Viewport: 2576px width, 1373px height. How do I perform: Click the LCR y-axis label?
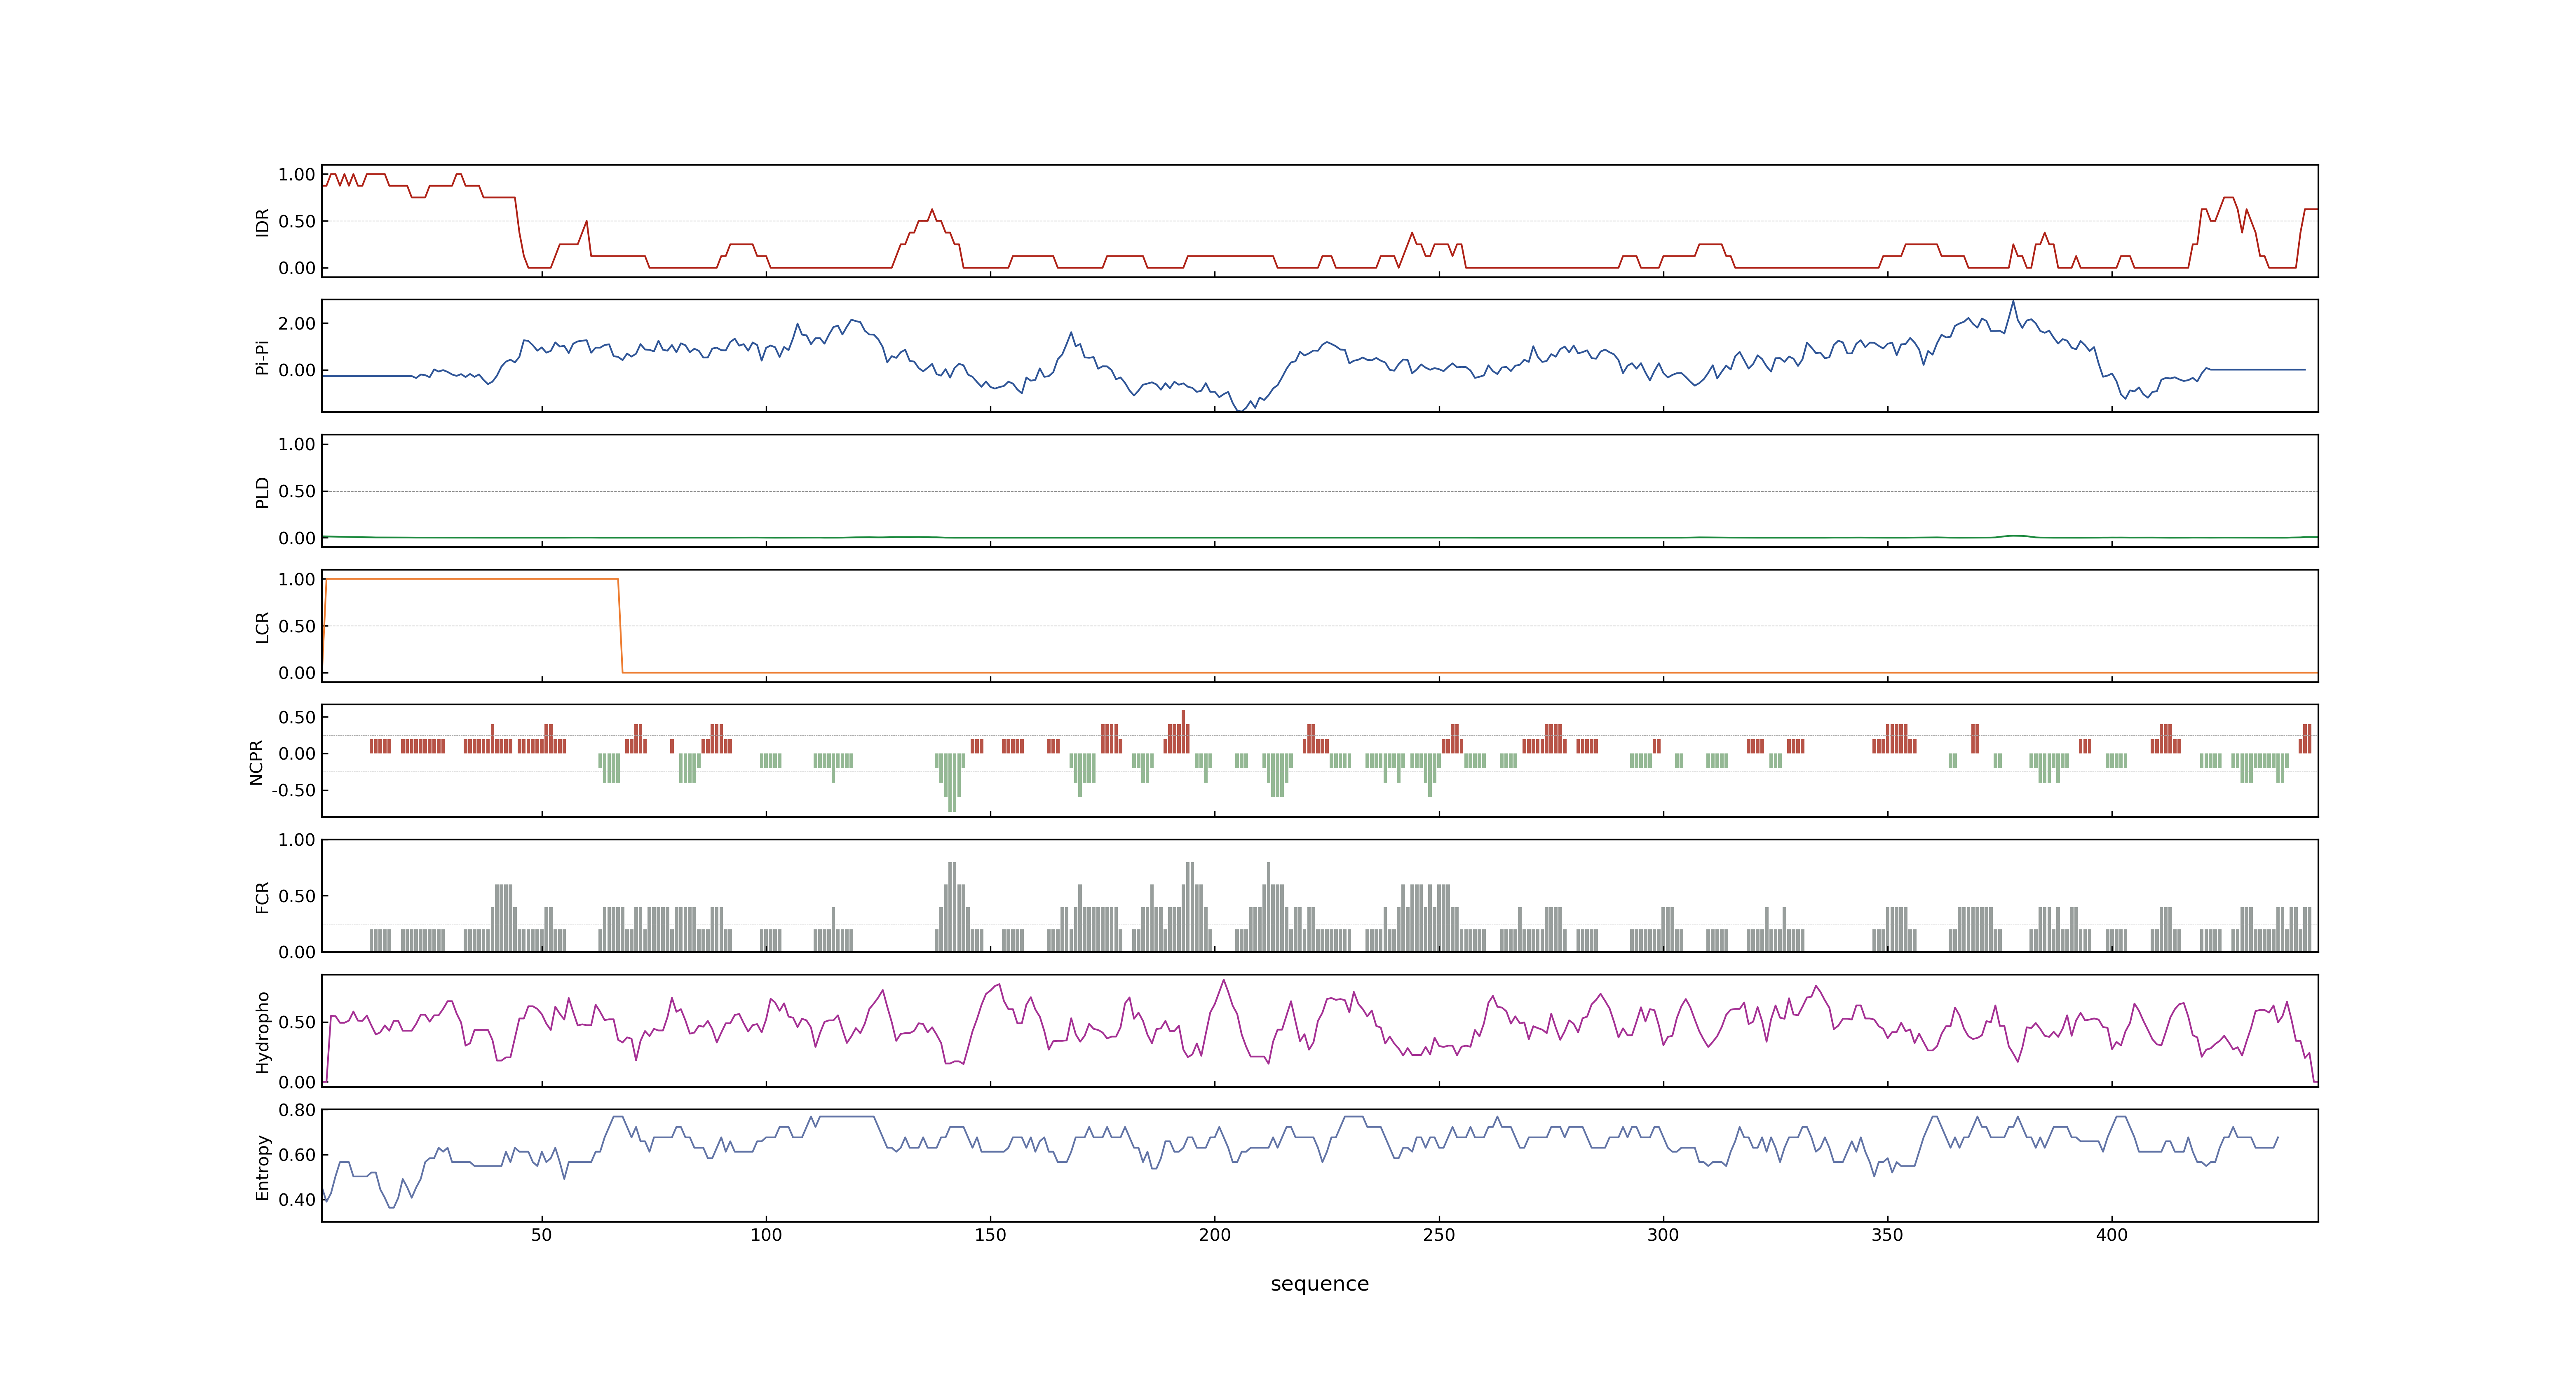pyautogui.click(x=263, y=627)
